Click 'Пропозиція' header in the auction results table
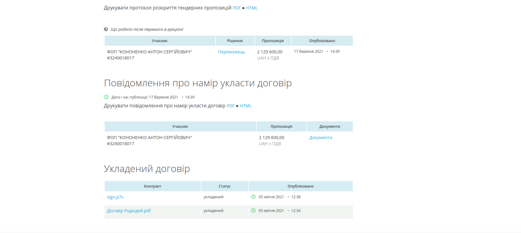The height and width of the screenshot is (233, 521). [273, 41]
